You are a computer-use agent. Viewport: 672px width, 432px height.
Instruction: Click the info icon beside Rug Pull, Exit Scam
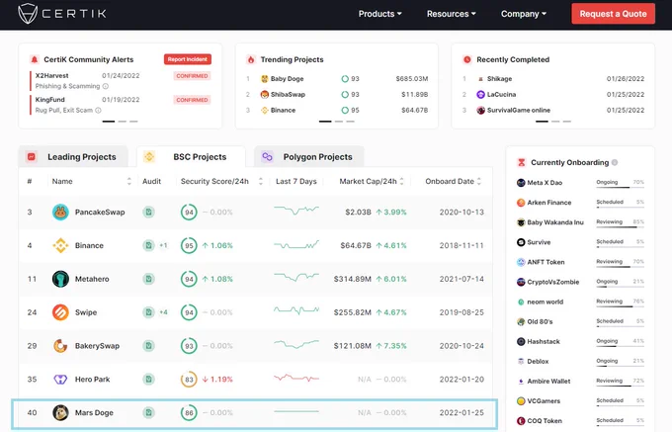tap(98, 110)
